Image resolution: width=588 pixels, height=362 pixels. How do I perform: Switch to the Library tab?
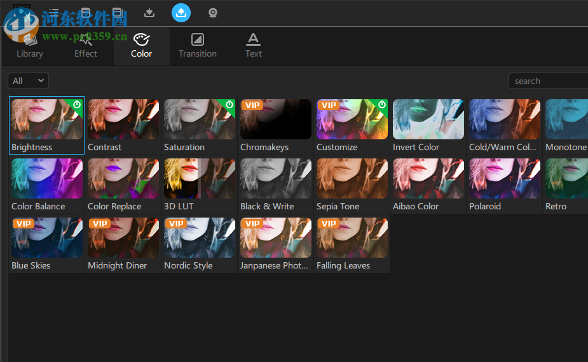(30, 46)
